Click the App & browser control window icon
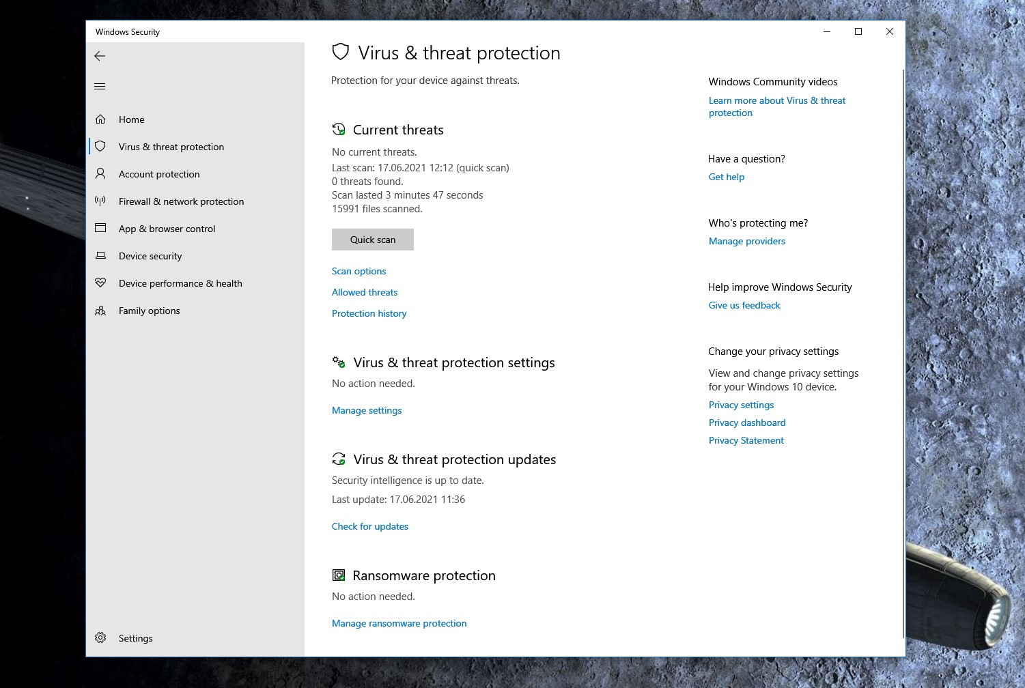 click(x=100, y=228)
